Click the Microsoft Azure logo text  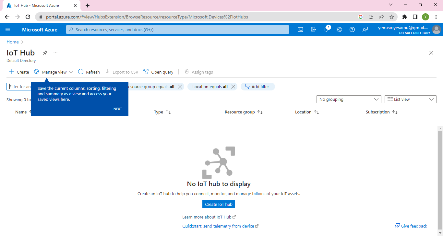40,29
